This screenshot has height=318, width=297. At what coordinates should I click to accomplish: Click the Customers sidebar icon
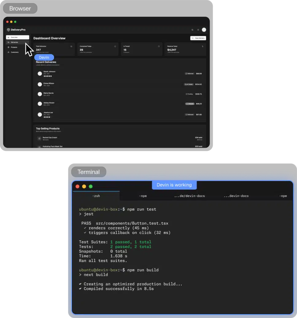[9, 52]
